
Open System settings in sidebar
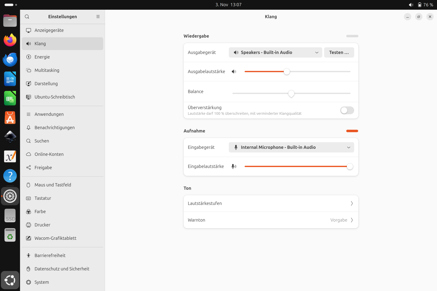[x=63, y=282]
